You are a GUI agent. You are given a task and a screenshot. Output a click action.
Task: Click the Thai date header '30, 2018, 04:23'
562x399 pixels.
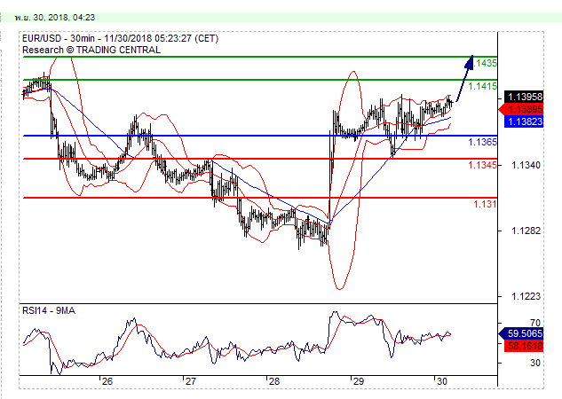pyautogui.click(x=64, y=18)
